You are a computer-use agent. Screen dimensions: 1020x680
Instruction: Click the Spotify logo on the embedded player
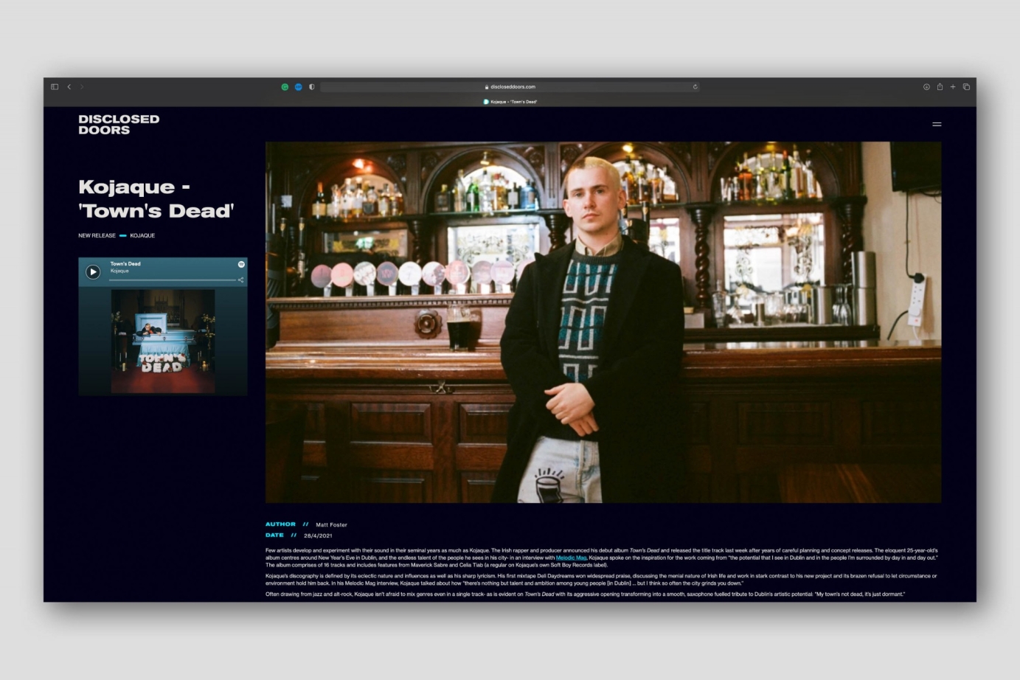[240, 264]
